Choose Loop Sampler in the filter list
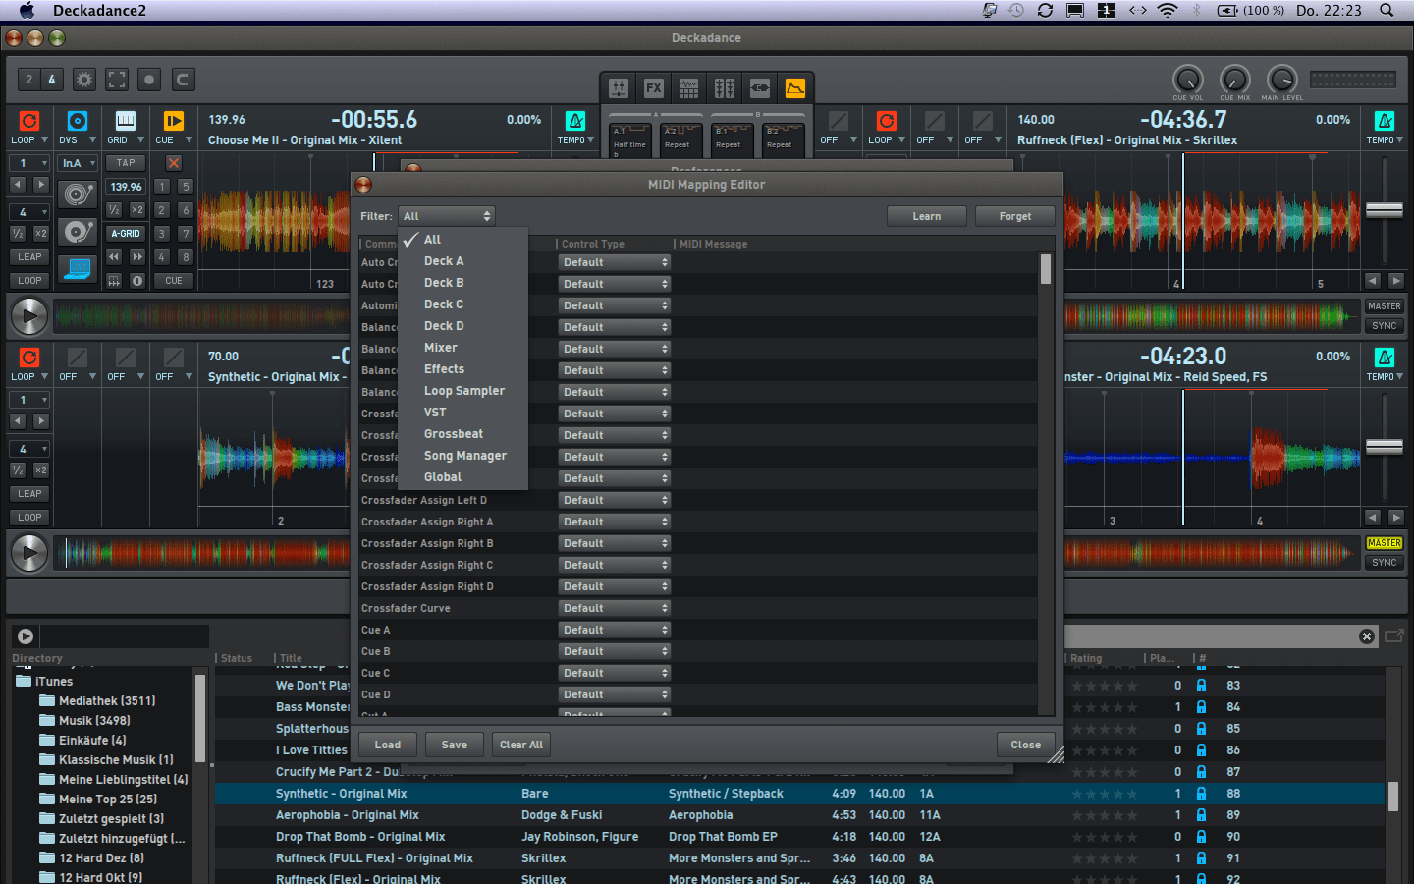The image size is (1414, 884). point(463,391)
